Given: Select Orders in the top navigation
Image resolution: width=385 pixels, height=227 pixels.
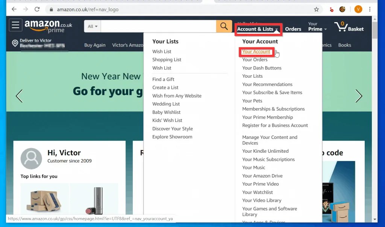Looking at the screenshot, I should tap(293, 29).
